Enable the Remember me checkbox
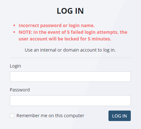This screenshot has height=129, width=141. pos(12,116)
